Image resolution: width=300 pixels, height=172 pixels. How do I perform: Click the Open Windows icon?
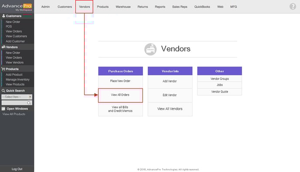click(3, 109)
